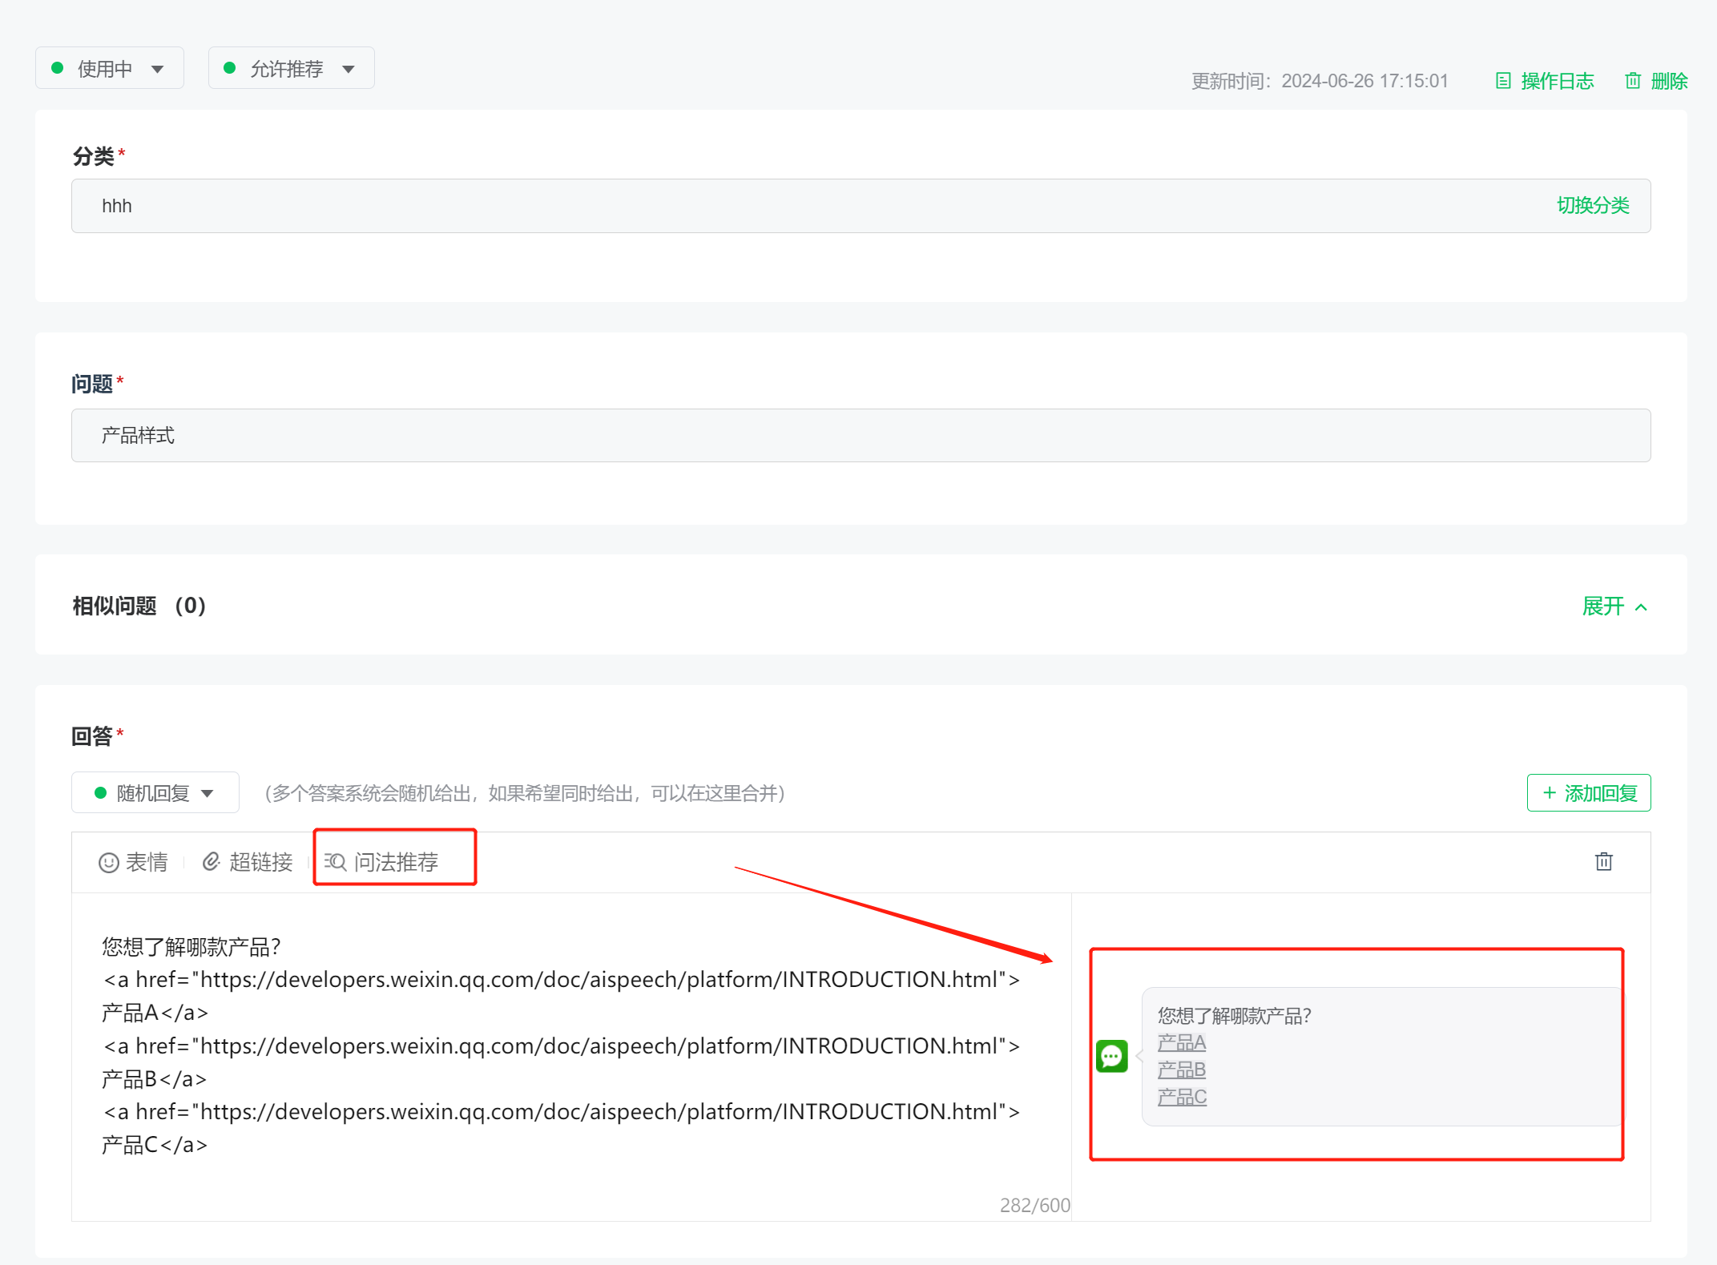The image size is (1717, 1265).
Task: Click 切换分类 to switch category
Action: click(1593, 206)
